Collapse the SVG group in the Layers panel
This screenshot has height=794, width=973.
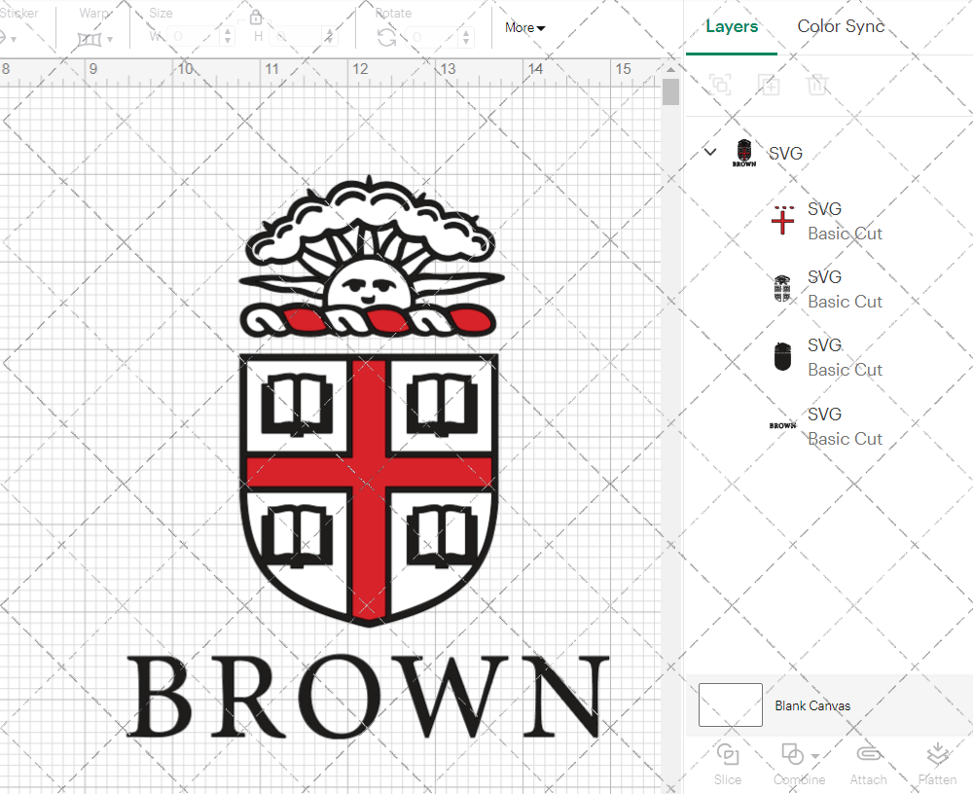coord(709,152)
